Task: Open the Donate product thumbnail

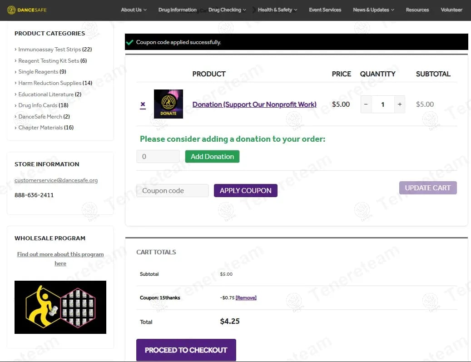Action: (168, 104)
